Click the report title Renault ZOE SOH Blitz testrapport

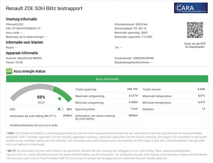click(x=44, y=8)
